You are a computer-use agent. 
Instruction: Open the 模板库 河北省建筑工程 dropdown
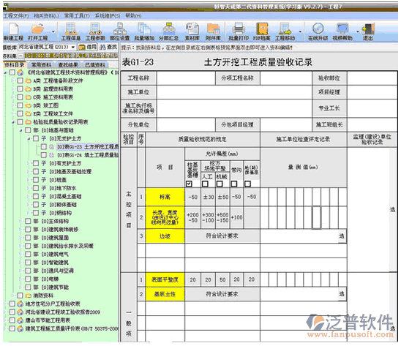pos(73,47)
